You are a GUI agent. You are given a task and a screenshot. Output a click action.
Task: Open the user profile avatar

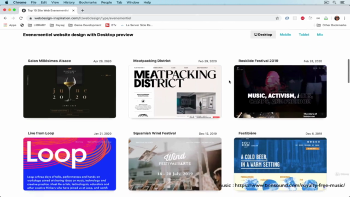tap(337, 18)
